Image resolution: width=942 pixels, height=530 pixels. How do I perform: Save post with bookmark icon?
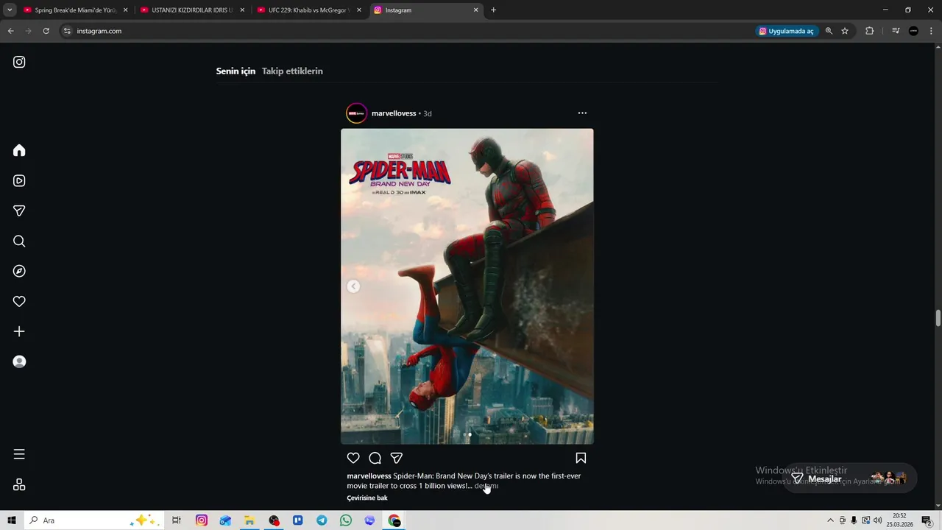[581, 458]
